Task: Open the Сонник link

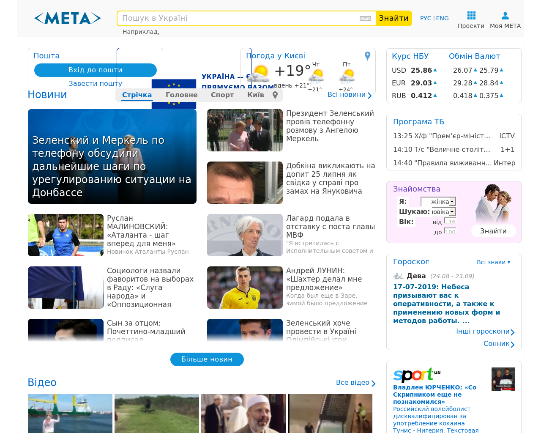Action: [496, 343]
